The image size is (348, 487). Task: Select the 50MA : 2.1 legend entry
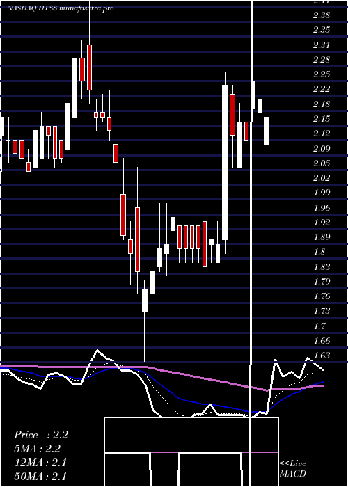tap(40, 476)
